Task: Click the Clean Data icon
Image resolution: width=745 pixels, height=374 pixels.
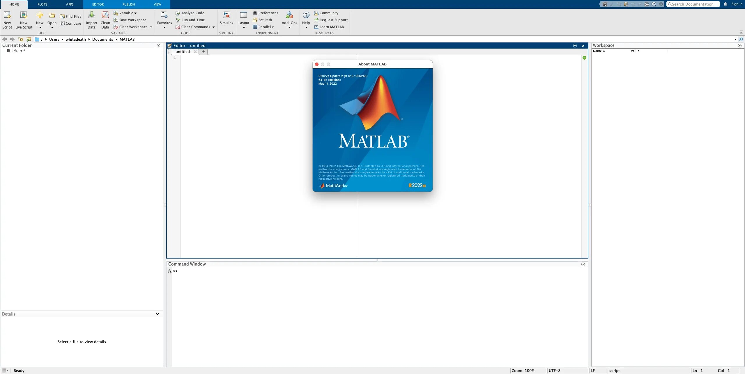Action: pyautogui.click(x=105, y=15)
